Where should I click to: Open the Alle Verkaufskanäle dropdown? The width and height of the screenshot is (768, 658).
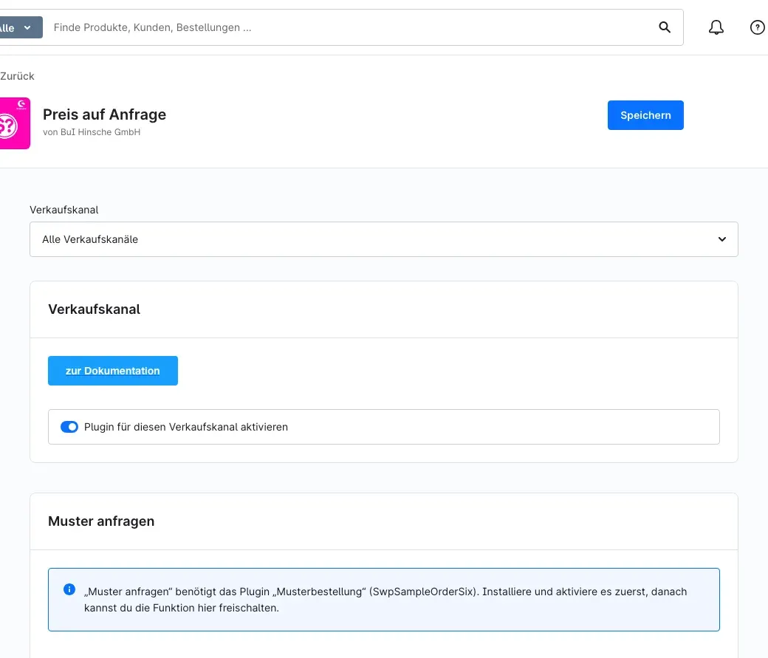coord(383,239)
